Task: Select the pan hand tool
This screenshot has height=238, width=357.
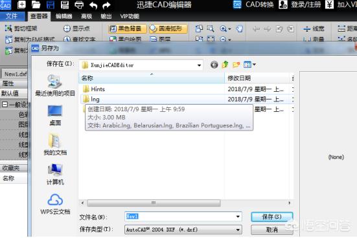Action: (240, 28)
